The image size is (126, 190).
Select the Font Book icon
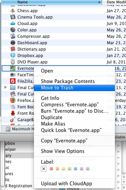(13, 107)
